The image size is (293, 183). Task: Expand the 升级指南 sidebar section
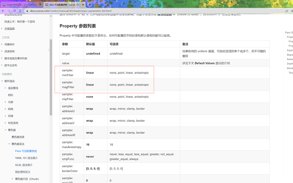coord(2,29)
